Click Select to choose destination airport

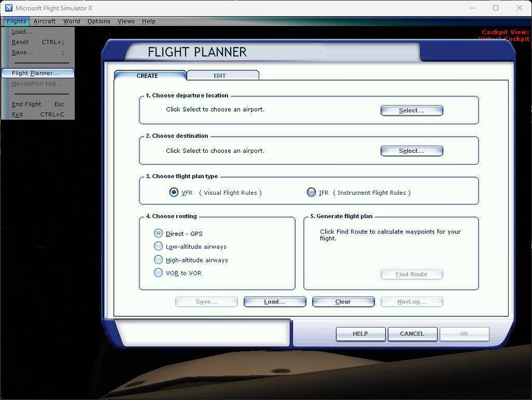point(411,151)
